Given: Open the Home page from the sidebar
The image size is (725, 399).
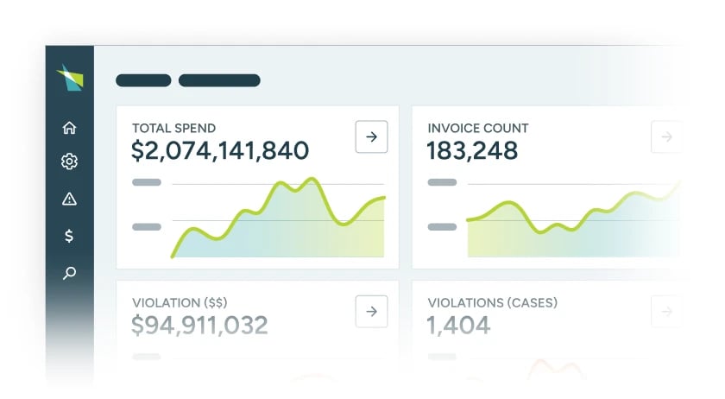Looking at the screenshot, I should (69, 127).
